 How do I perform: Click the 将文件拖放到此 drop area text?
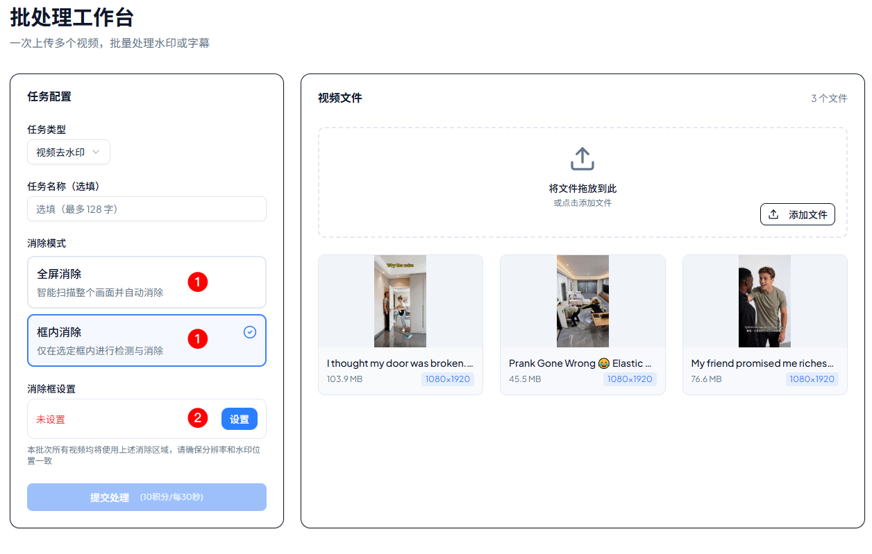(582, 189)
